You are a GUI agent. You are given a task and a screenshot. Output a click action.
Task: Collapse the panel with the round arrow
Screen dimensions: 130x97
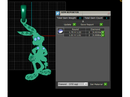tap(83, 21)
